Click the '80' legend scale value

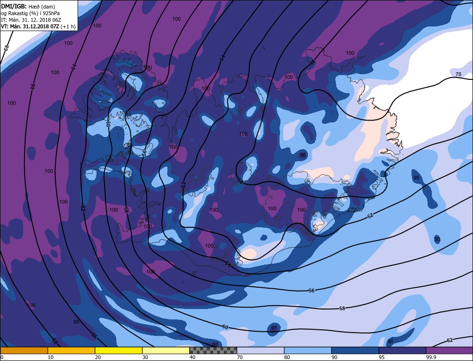tap(287, 357)
